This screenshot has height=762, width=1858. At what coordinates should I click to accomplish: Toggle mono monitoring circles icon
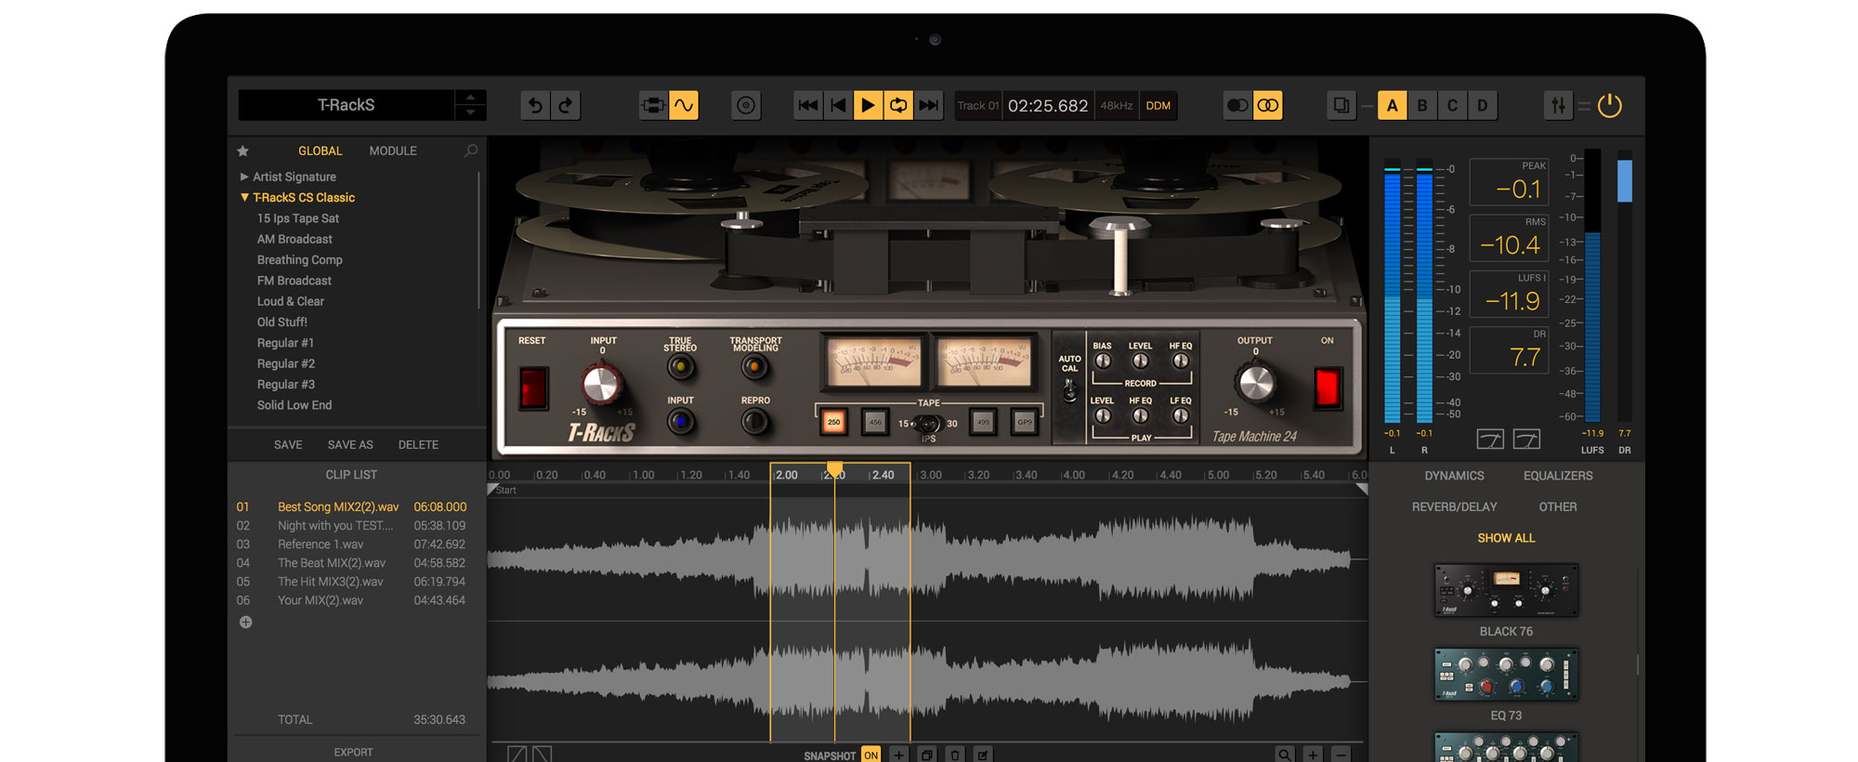point(1237,106)
